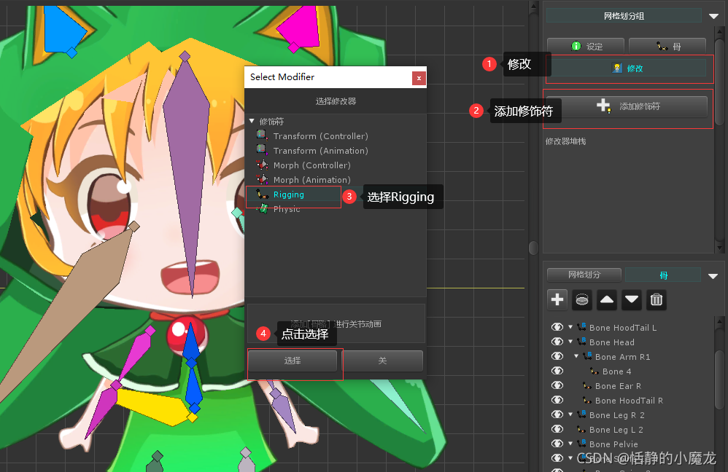Click Morph (Controller) icon
Image resolution: width=728 pixels, height=472 pixels.
click(x=262, y=165)
